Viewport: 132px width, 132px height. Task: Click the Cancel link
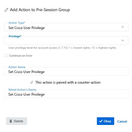122,121
